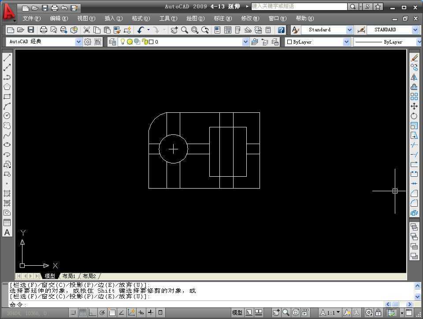Expand the annotation scale 1:1 dropdown
The height and width of the screenshot is (319, 423).
338,312
